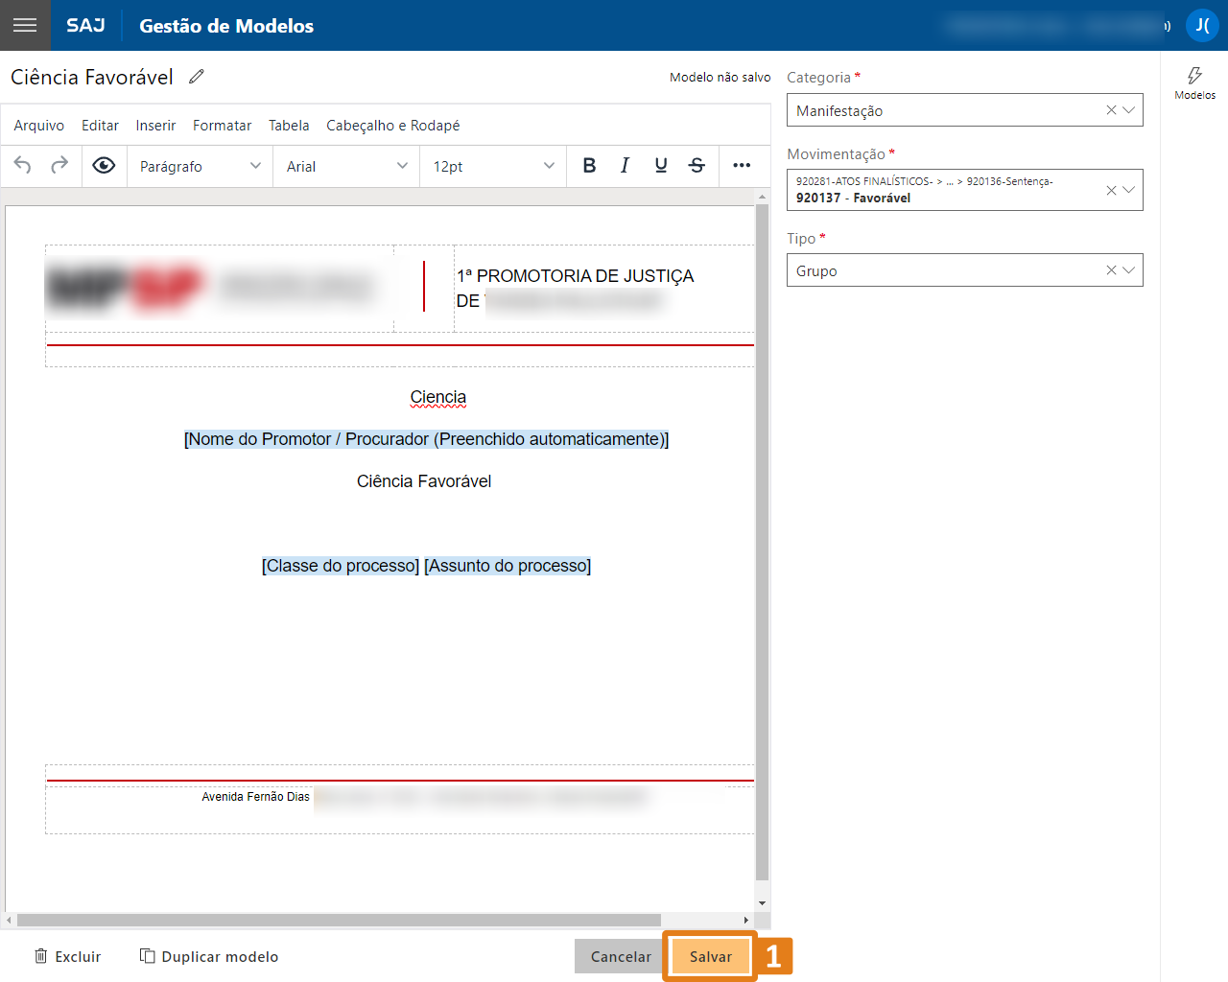
Task: Show more toolbar options ellipsis
Action: coord(742,166)
